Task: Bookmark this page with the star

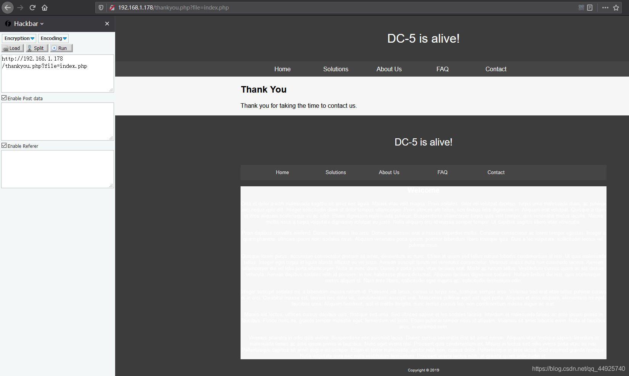Action: coord(616,8)
